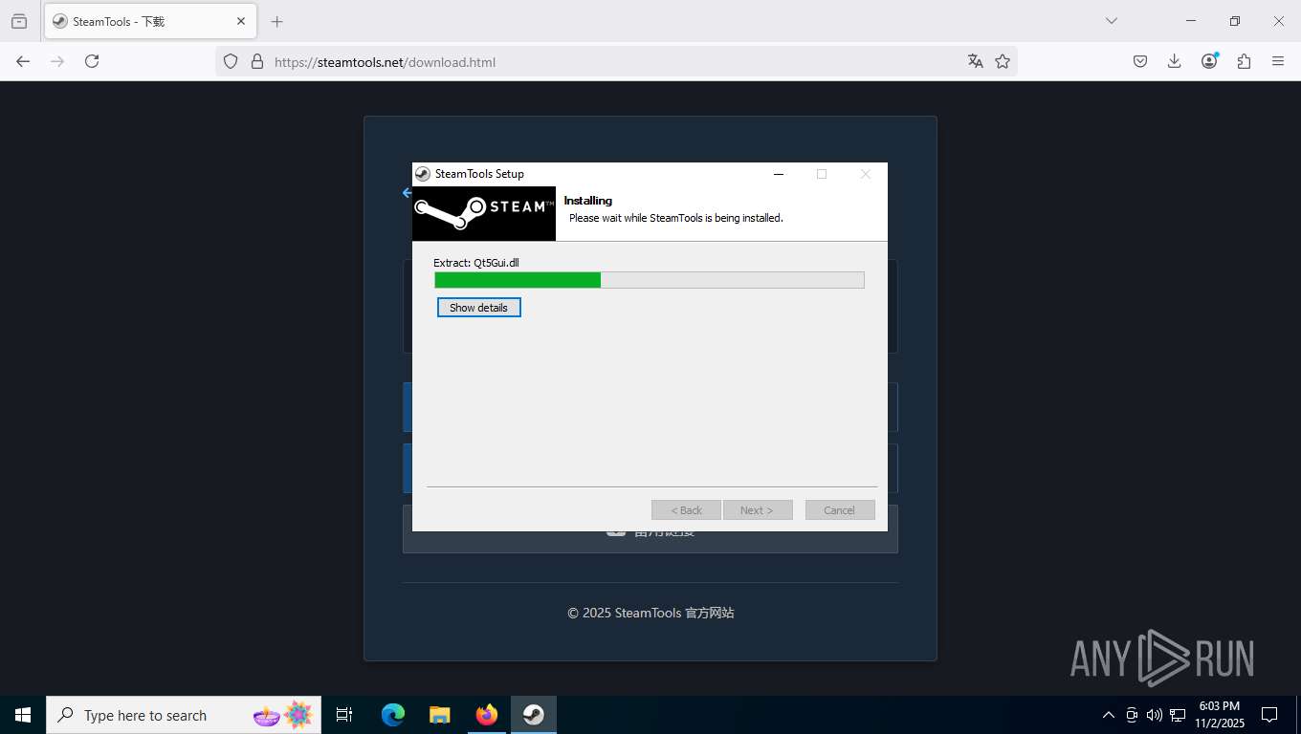Open browser extensions menu
1301x734 pixels.
pos(1244,61)
